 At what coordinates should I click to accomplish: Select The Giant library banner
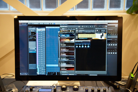[x=67, y=36]
